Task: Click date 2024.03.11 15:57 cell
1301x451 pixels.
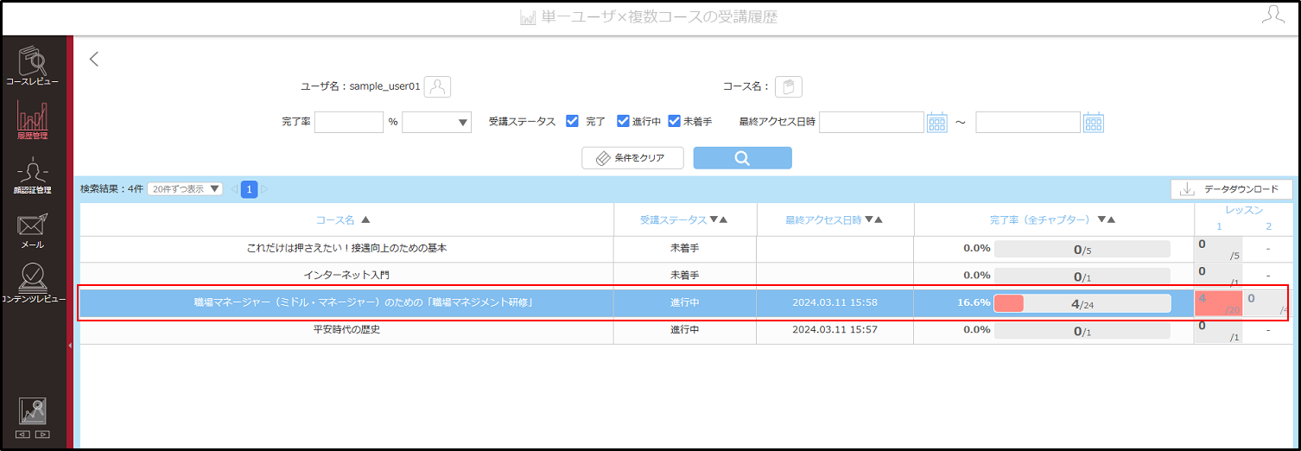Action: click(835, 329)
